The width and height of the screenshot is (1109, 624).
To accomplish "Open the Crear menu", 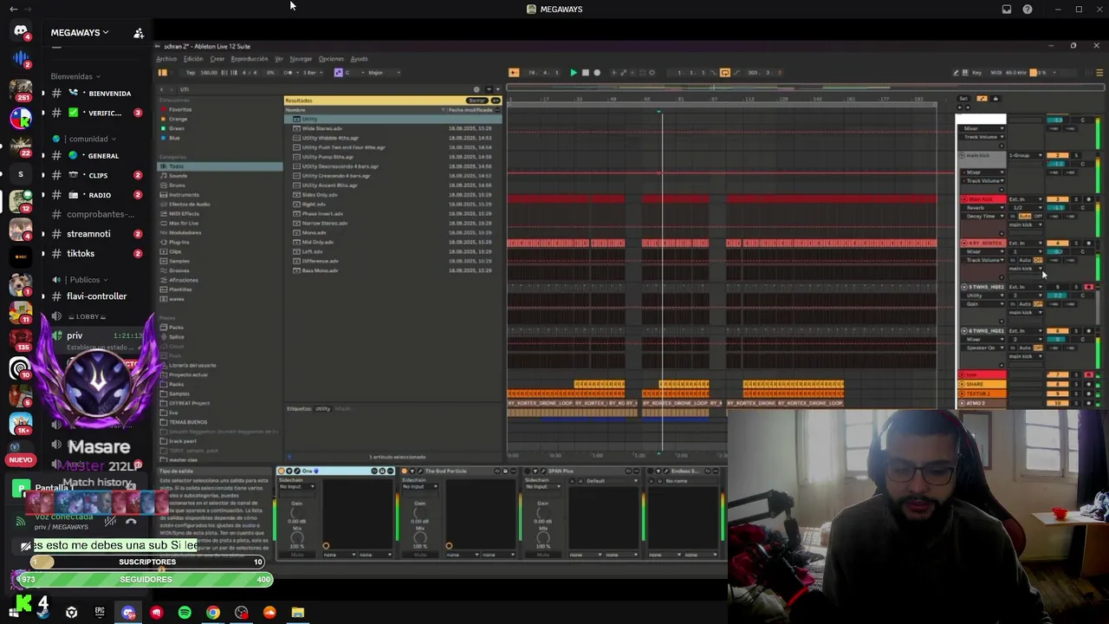I will click(x=217, y=59).
